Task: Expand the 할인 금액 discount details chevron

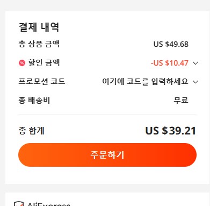Action: 195,63
